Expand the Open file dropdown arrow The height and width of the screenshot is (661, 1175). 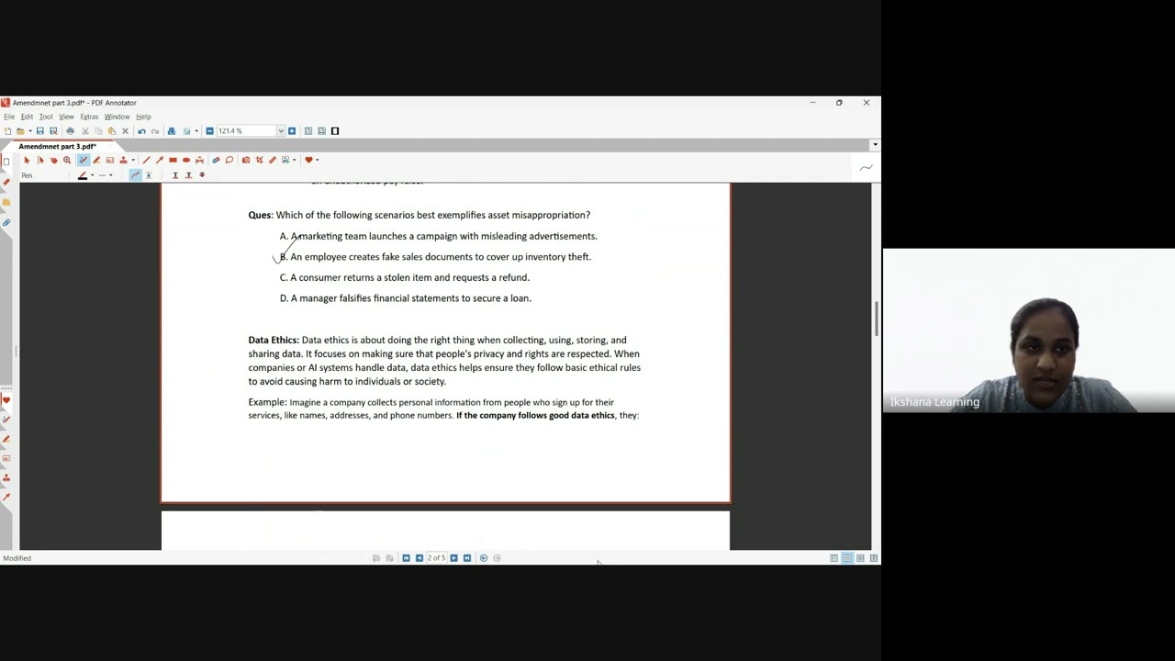pos(29,130)
